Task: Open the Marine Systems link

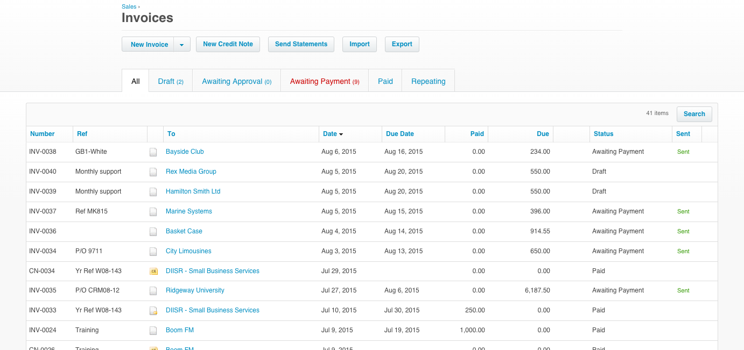Action: [x=189, y=211]
